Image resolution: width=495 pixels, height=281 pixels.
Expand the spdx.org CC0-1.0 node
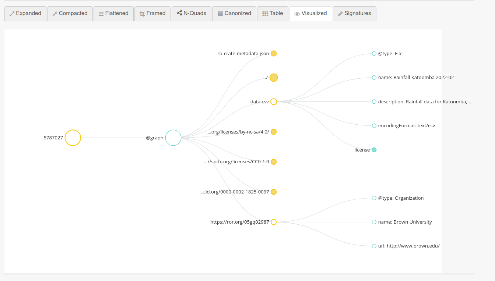click(x=274, y=162)
